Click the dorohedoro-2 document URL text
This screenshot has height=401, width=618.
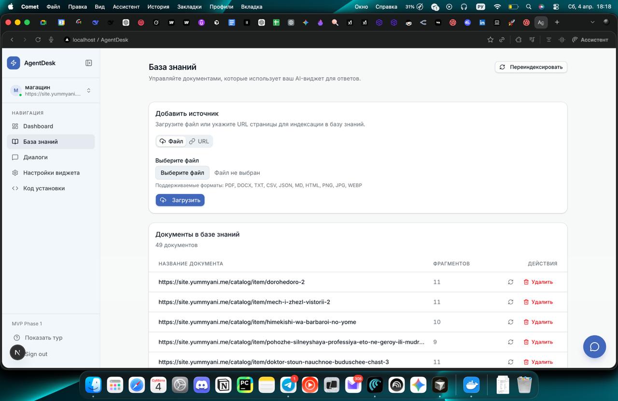click(x=231, y=282)
